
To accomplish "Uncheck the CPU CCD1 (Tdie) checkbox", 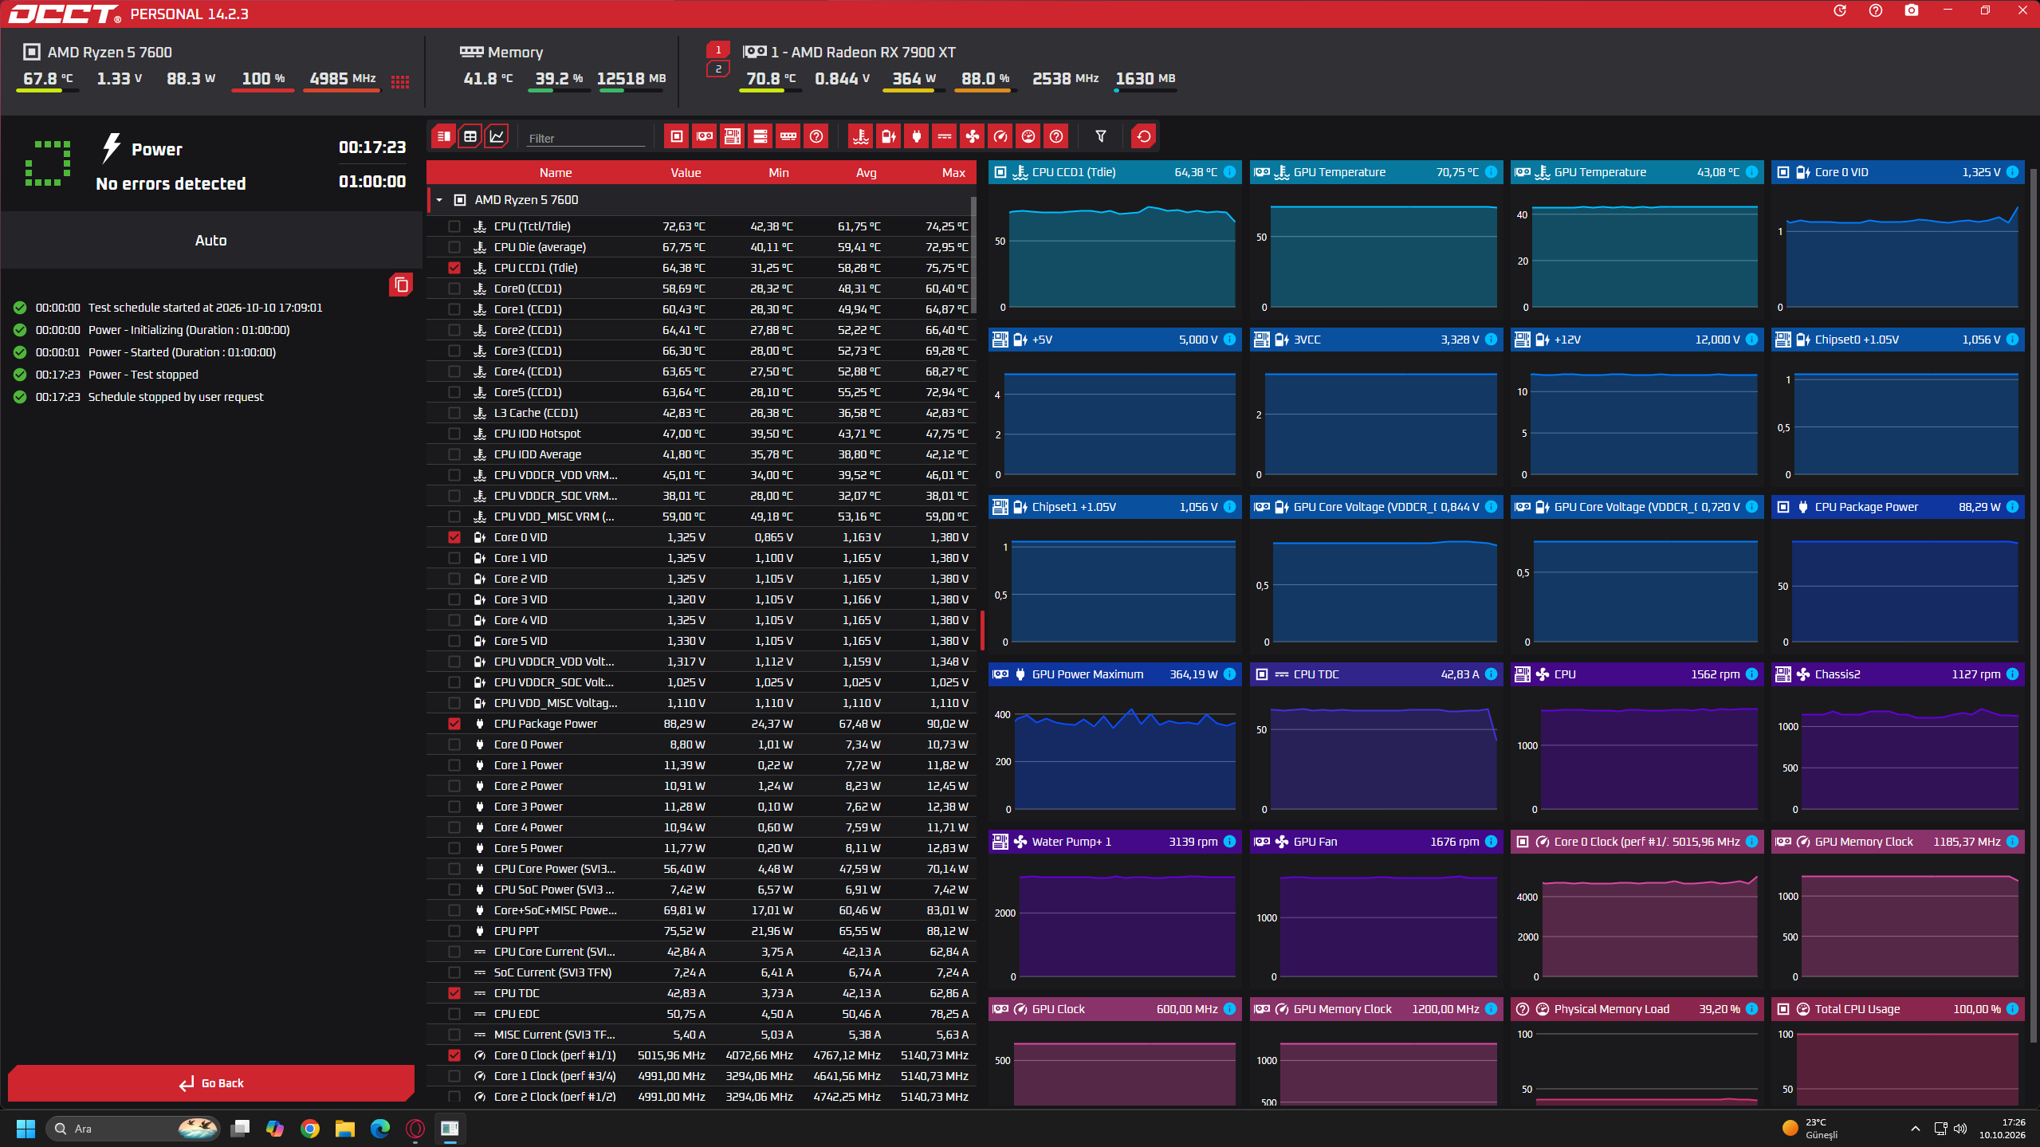I will tap(454, 268).
